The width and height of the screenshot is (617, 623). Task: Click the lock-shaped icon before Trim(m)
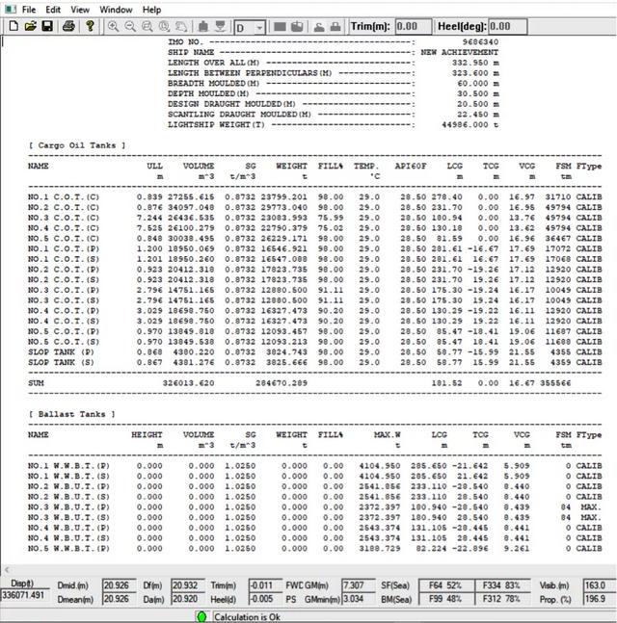coord(335,27)
